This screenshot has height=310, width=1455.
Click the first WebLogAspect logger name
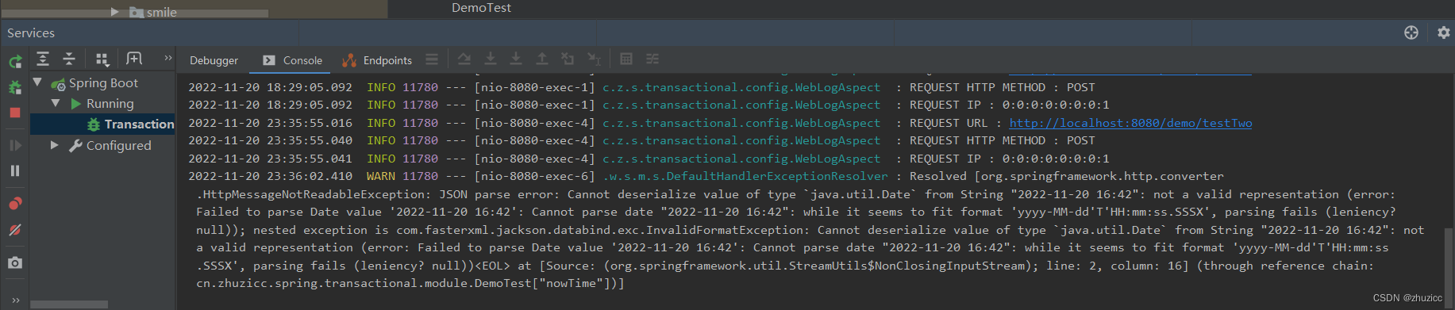pos(741,87)
